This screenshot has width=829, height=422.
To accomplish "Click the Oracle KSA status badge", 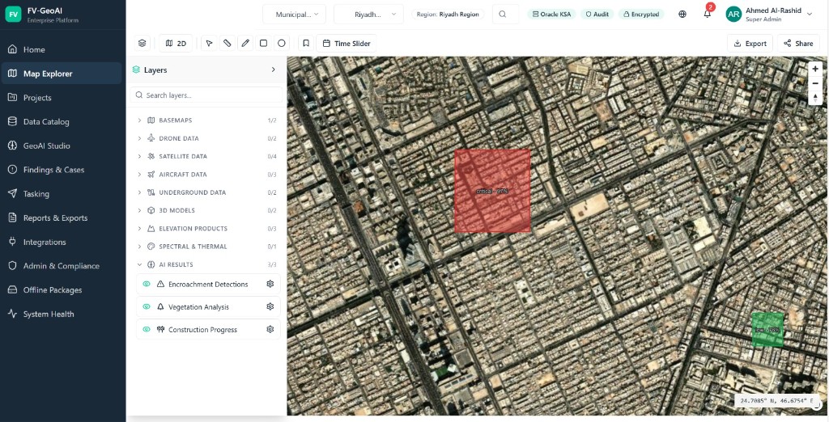I will pos(551,15).
